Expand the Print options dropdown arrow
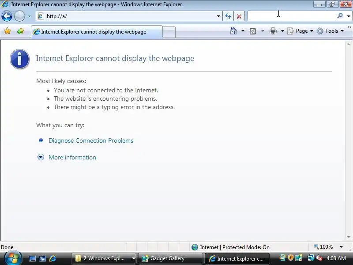The height and width of the screenshot is (265, 353). coord(282,31)
